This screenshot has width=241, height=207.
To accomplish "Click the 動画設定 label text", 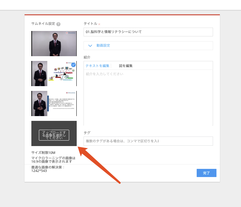I will 103,46.
